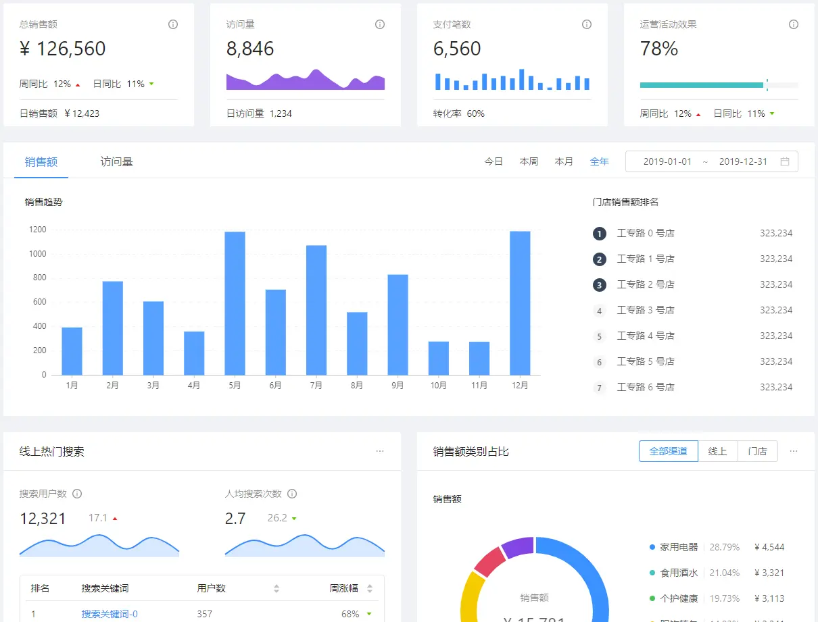Viewport: 818px width, 622px height.
Task: Click rank badge 3 for 工专路 2 号店
Action: coord(599,285)
